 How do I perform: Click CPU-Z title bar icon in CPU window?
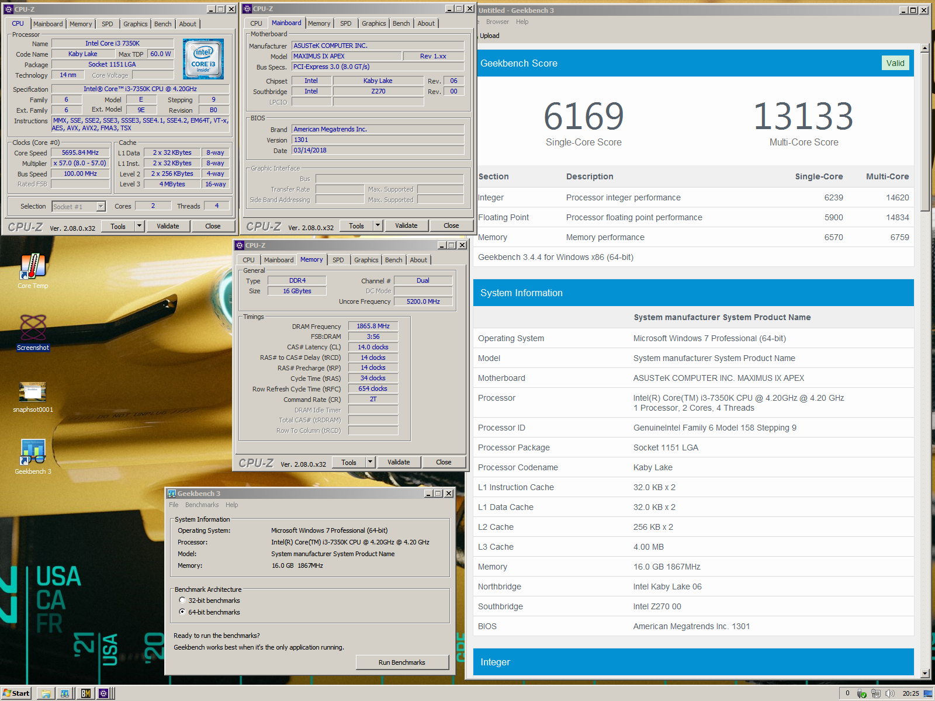[x=9, y=9]
